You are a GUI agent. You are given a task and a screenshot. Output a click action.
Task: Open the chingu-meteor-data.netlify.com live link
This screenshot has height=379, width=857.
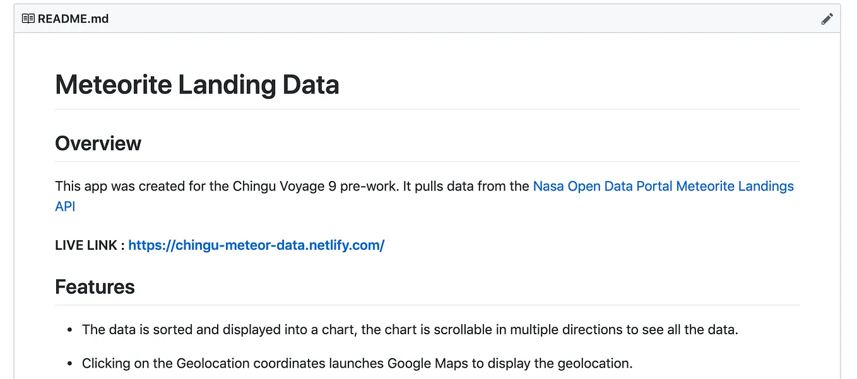pyautogui.click(x=256, y=245)
